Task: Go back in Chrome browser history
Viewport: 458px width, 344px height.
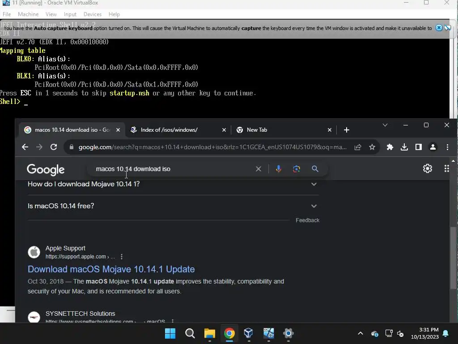Action: click(25, 147)
